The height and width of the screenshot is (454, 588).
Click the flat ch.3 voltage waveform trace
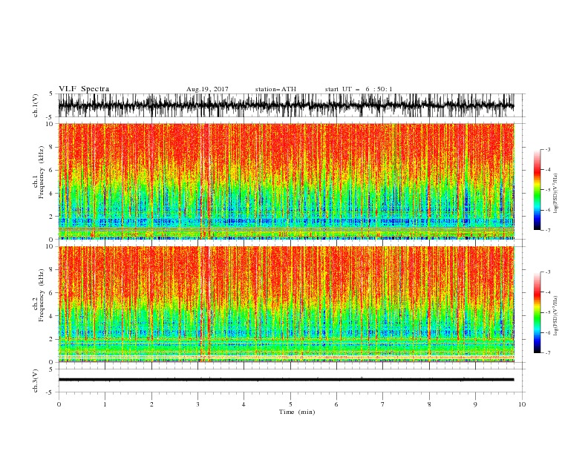[x=286, y=380]
